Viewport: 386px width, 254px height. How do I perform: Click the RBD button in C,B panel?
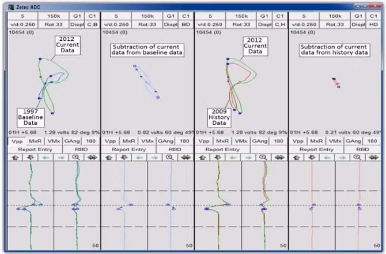(81, 149)
